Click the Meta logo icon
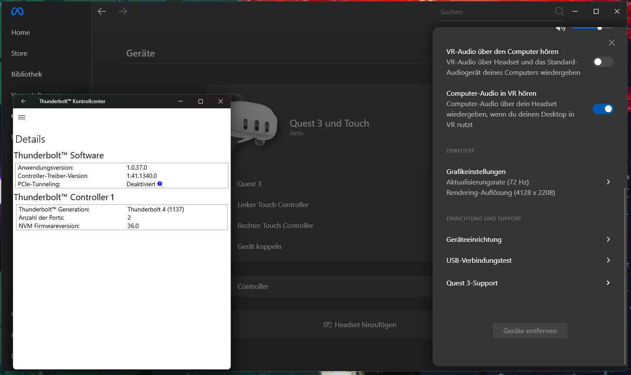 click(17, 12)
